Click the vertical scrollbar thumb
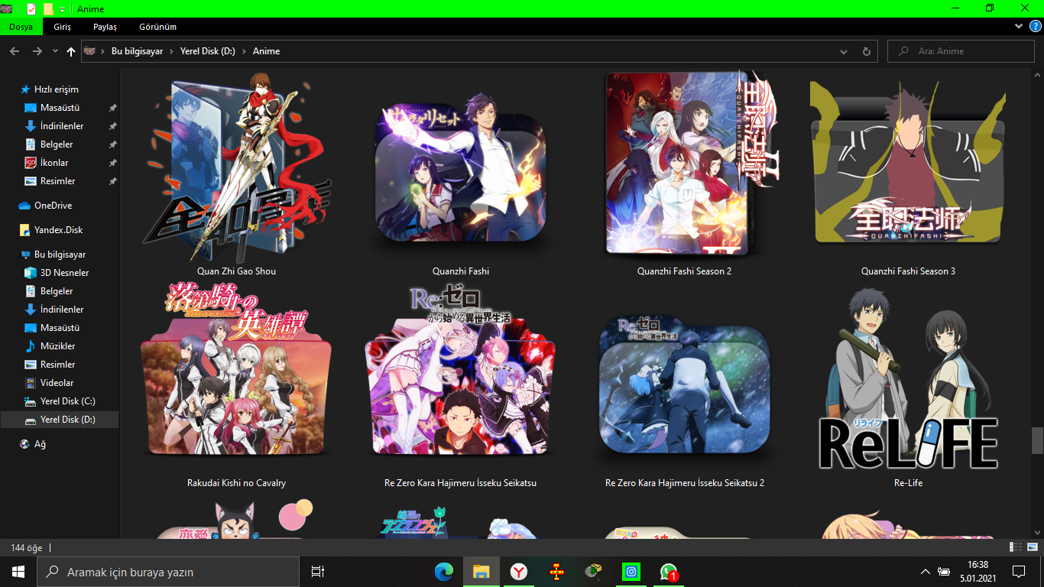This screenshot has width=1044, height=587. click(1037, 440)
